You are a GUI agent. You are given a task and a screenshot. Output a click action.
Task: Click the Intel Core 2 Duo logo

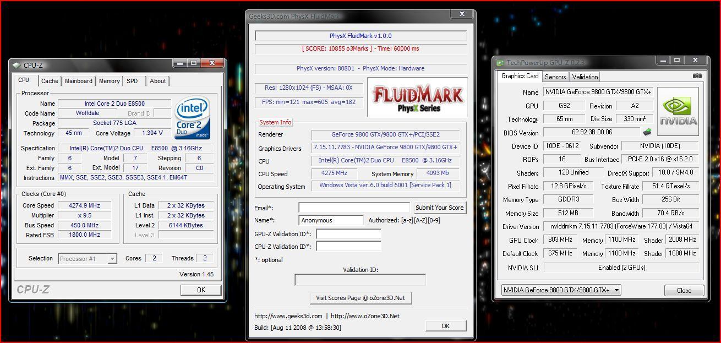pos(193,118)
